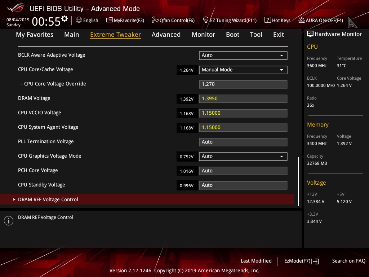
Task: Edit CPU Core Voltage Override field
Action: 243,84
